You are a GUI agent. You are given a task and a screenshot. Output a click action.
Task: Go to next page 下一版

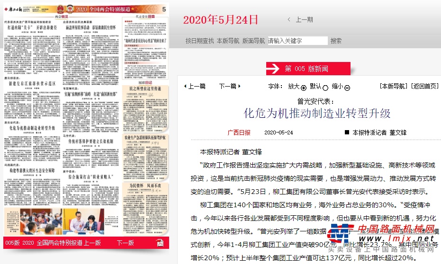click(x=126, y=243)
